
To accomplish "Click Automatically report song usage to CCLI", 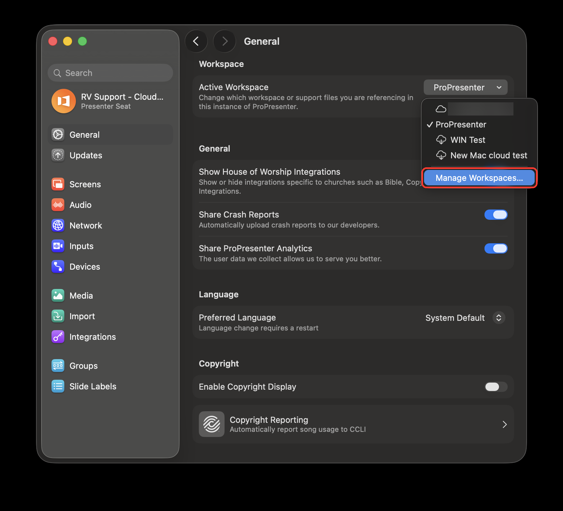I will [298, 430].
